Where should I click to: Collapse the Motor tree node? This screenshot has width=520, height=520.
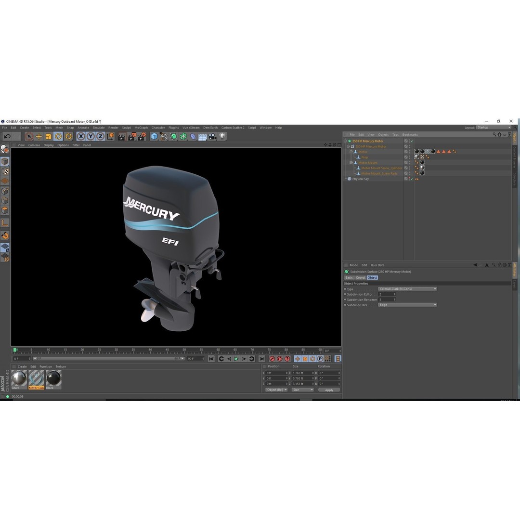point(351,152)
